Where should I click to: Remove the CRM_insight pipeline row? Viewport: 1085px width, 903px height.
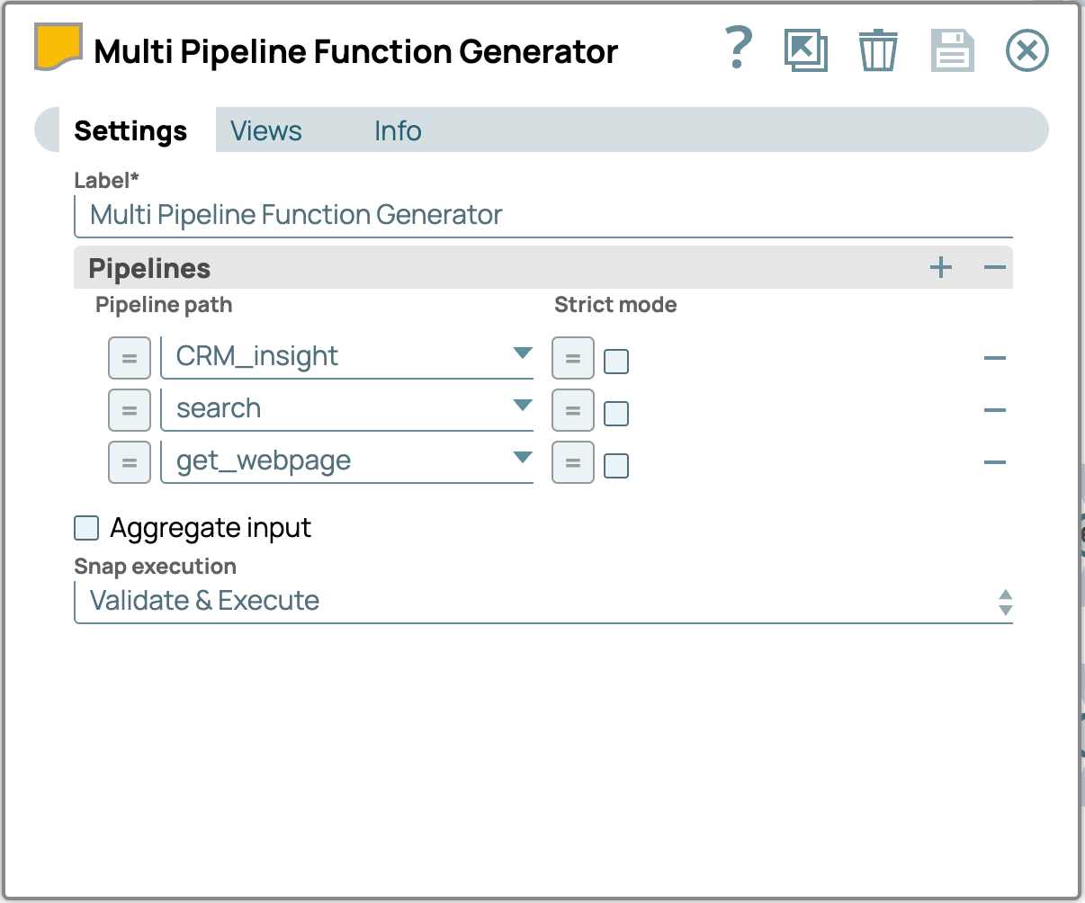click(x=994, y=358)
